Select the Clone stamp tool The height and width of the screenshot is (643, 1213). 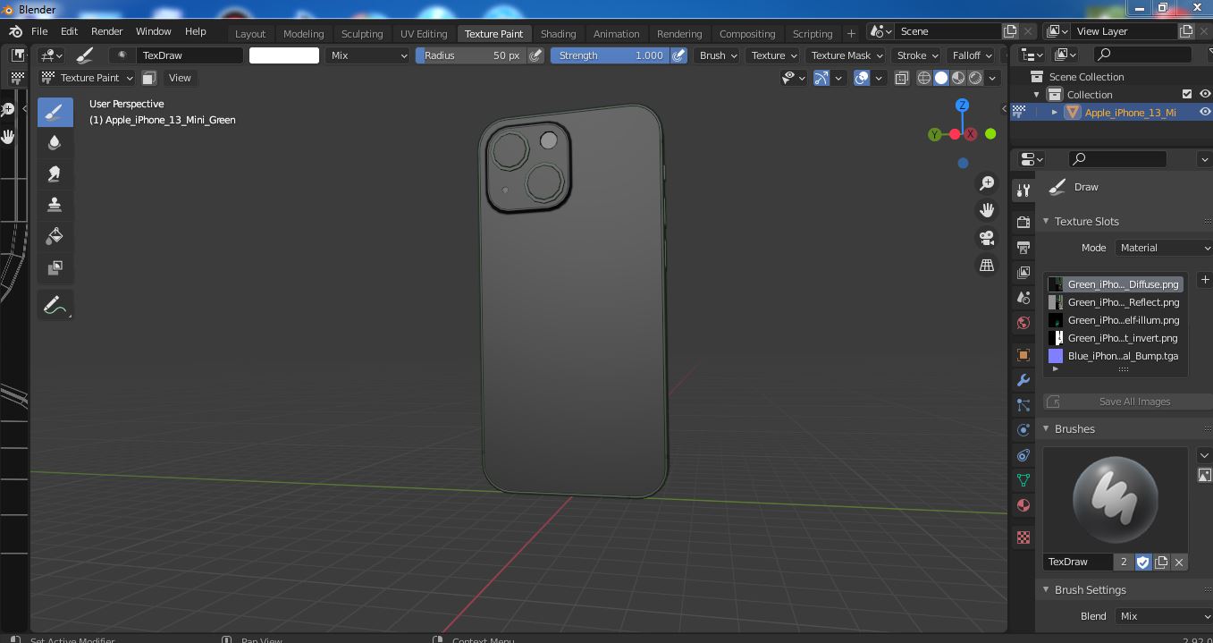[55, 205]
